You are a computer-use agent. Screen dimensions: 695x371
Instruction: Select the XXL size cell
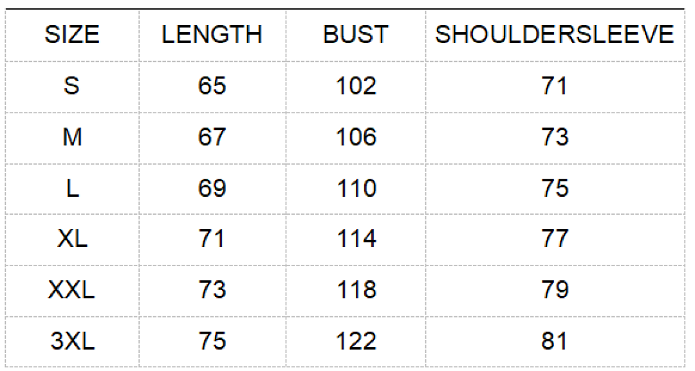(71, 290)
